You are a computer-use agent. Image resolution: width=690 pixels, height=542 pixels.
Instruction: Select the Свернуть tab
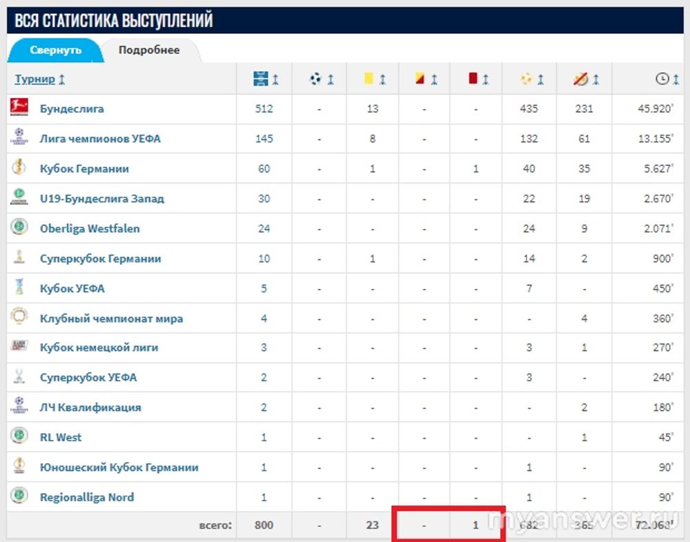56,50
